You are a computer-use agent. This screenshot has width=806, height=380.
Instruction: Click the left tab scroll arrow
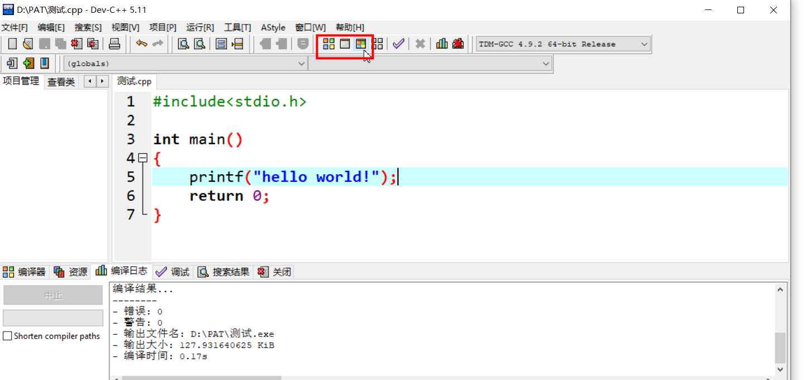[x=90, y=81]
